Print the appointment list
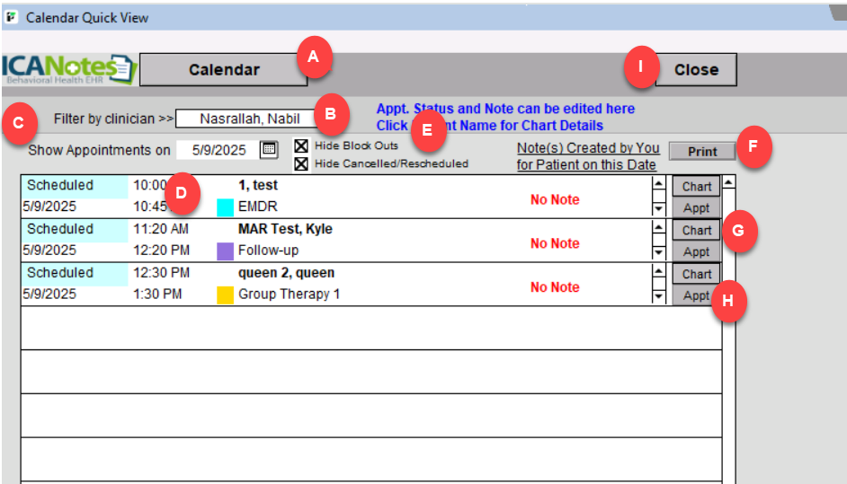847x484 pixels. coord(702,152)
